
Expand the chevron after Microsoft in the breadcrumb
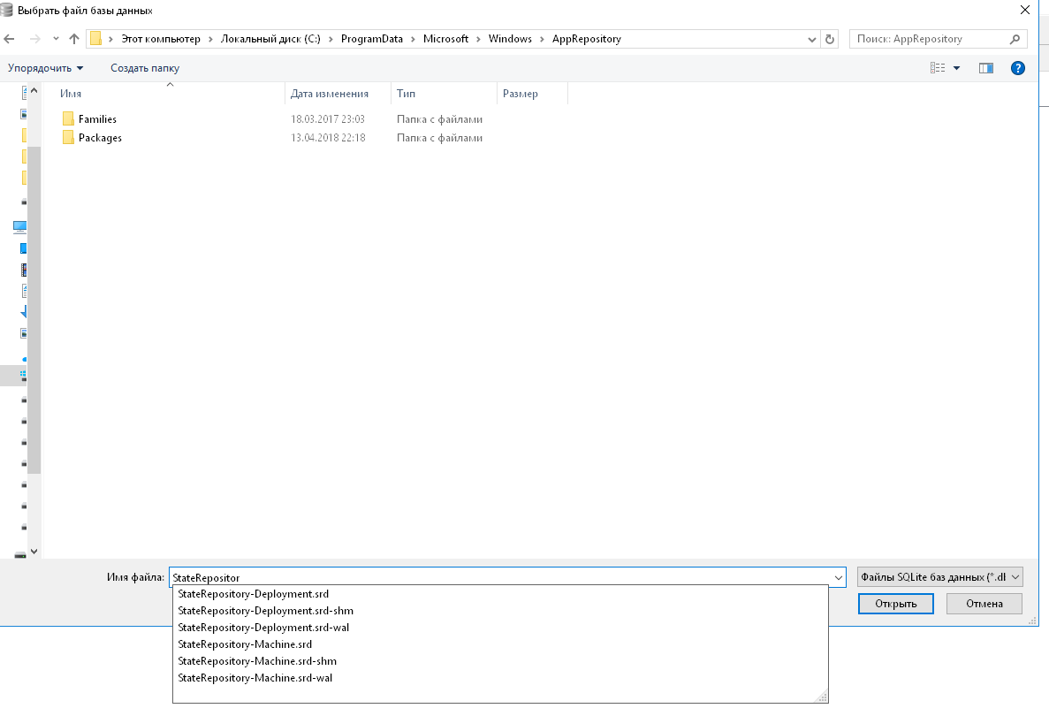pyautogui.click(x=478, y=39)
